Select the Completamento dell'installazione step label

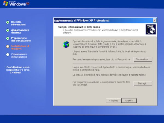tap(19, 55)
